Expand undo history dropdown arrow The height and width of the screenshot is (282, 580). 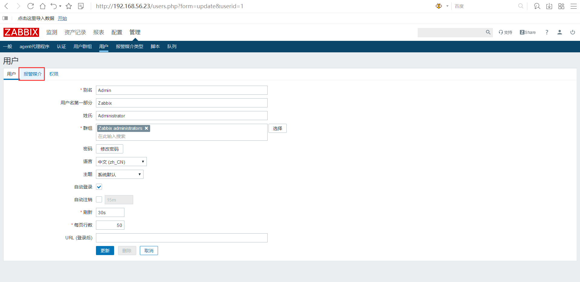(x=60, y=6)
